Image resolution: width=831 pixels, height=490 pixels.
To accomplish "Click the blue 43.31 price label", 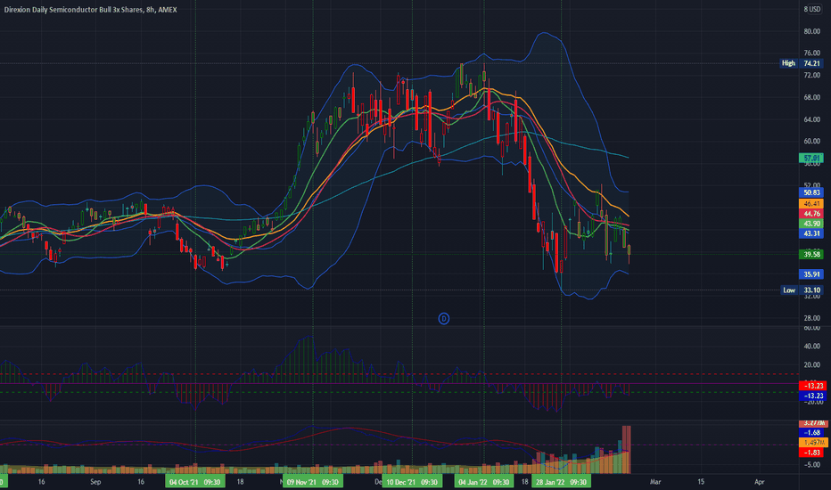I will (811, 233).
